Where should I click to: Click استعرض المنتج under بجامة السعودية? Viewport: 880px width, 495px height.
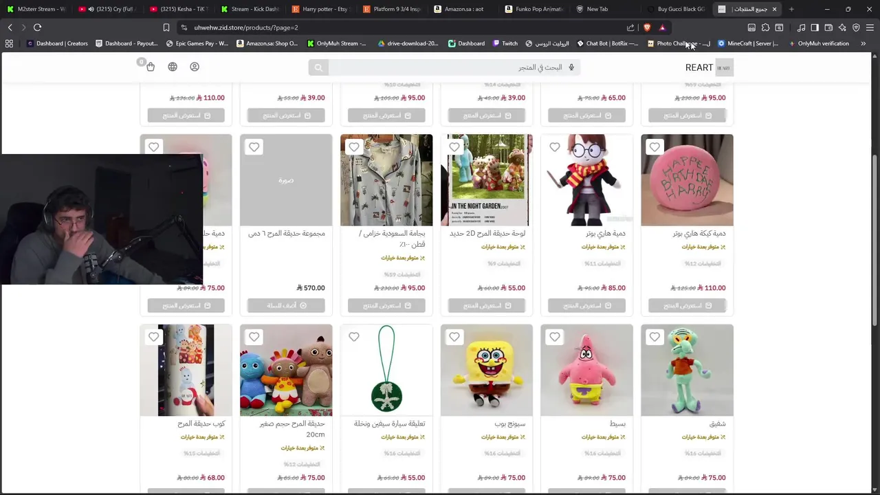386,305
